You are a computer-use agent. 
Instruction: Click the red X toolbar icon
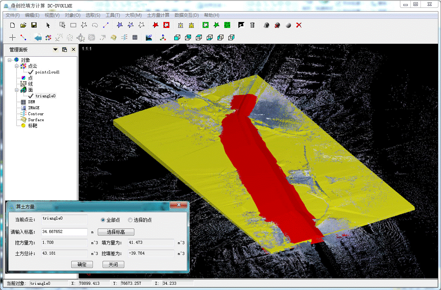pyautogui.click(x=298, y=25)
